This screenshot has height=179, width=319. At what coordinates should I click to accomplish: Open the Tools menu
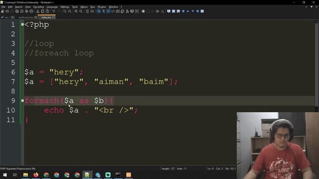(x=75, y=7)
